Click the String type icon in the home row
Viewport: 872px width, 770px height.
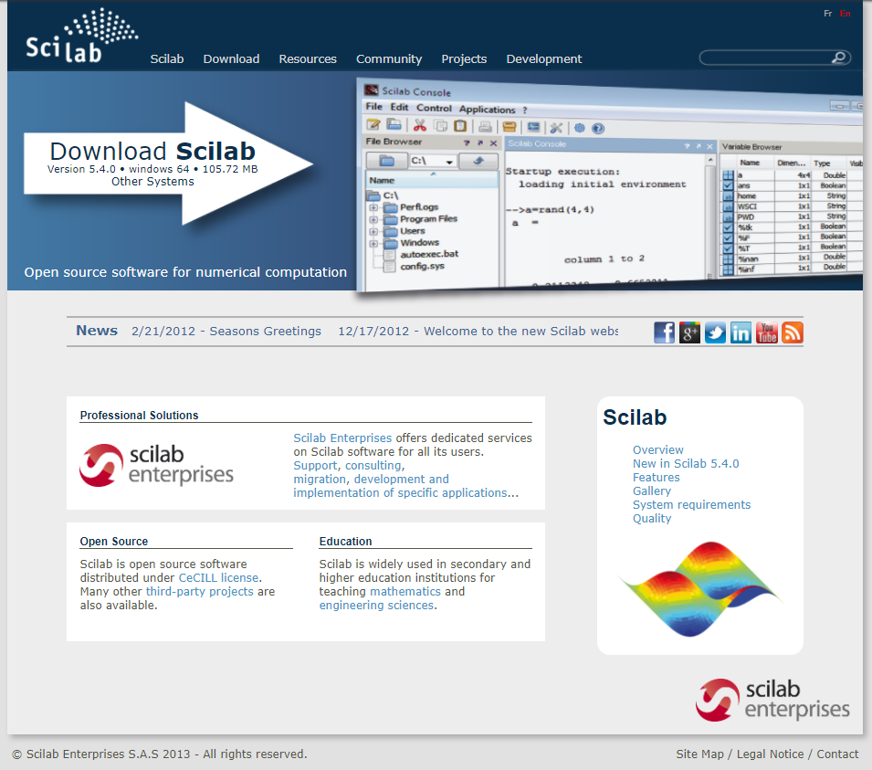tap(728, 195)
